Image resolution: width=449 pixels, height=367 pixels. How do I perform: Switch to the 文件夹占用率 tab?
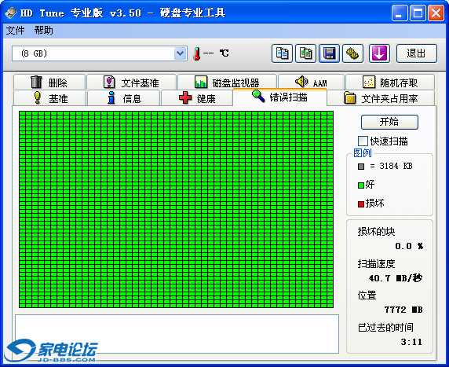tap(381, 97)
